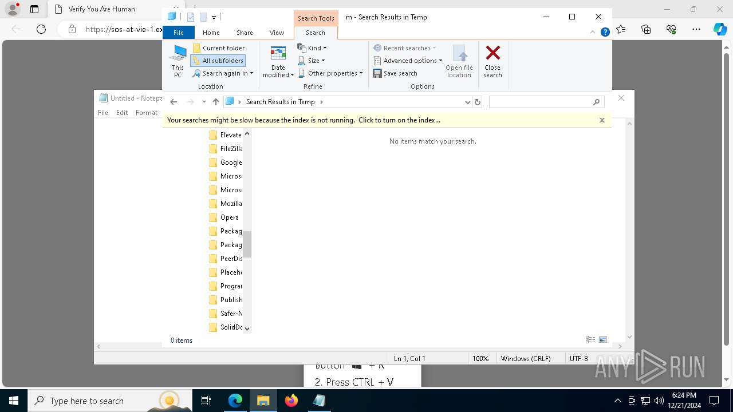Image resolution: width=733 pixels, height=412 pixels.
Task: Open Firefox from taskbar
Action: [x=291, y=401]
